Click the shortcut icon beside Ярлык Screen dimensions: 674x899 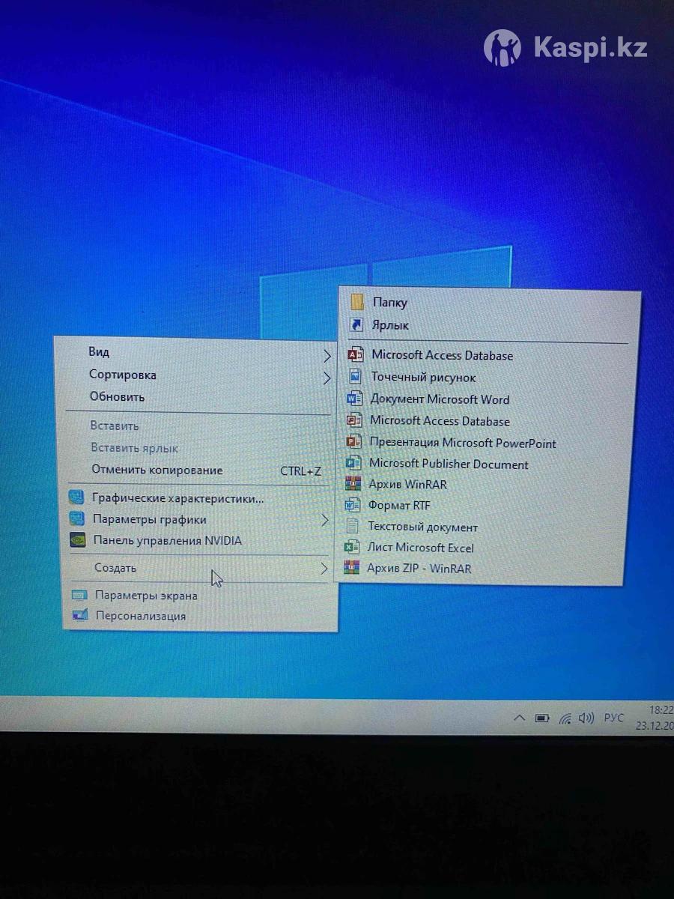coord(357,325)
